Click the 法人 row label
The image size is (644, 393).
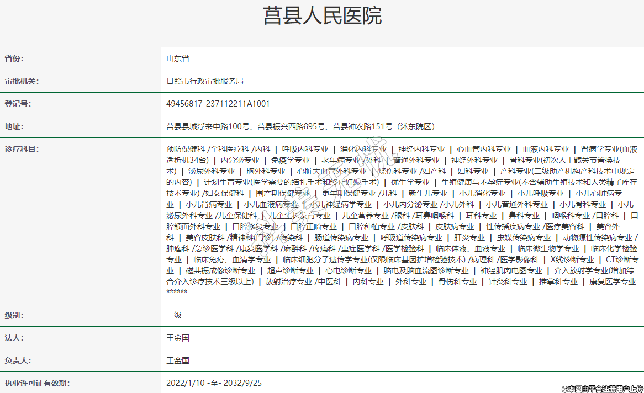click(x=14, y=338)
